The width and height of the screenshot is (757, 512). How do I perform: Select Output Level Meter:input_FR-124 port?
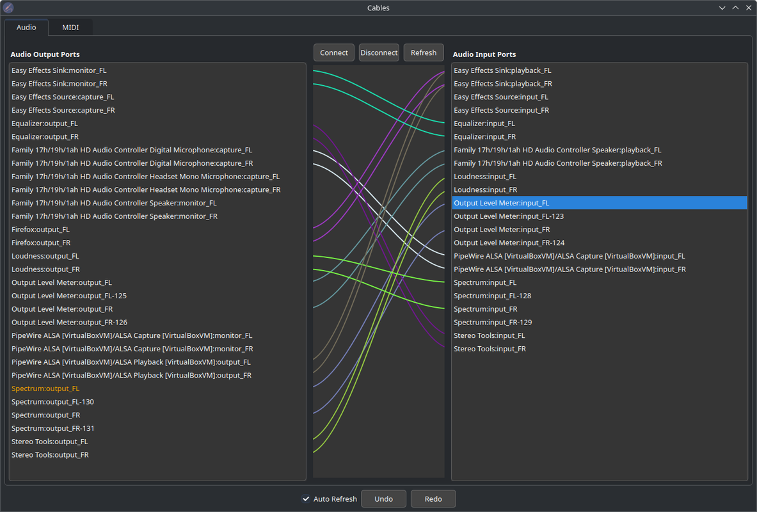[x=600, y=243]
